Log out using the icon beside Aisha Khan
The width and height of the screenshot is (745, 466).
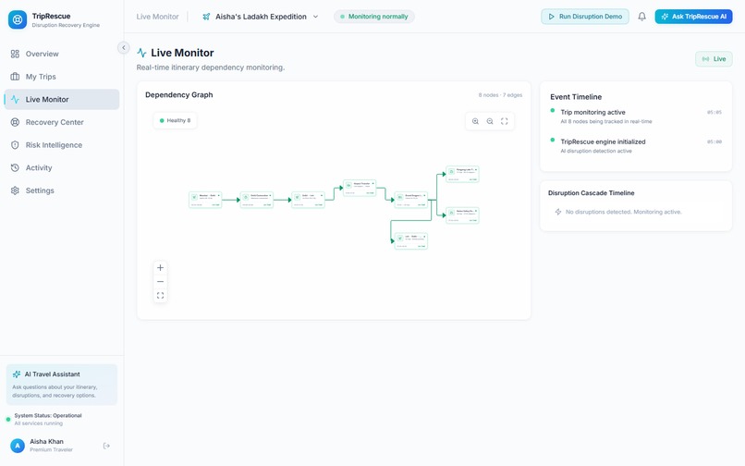pyautogui.click(x=106, y=446)
